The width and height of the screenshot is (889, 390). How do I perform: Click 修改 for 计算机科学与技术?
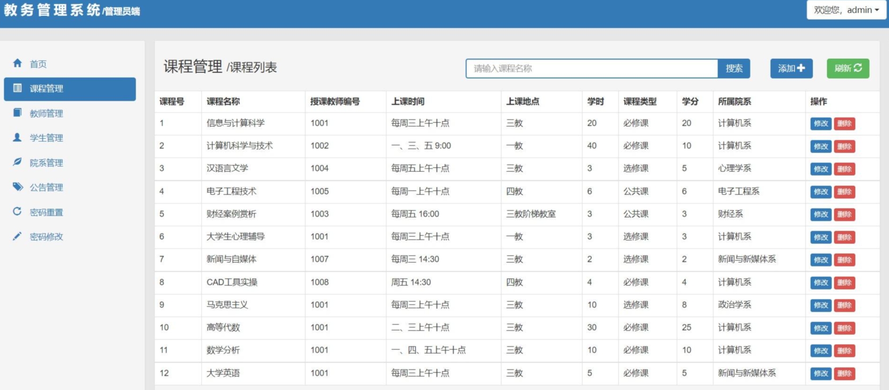pos(821,146)
